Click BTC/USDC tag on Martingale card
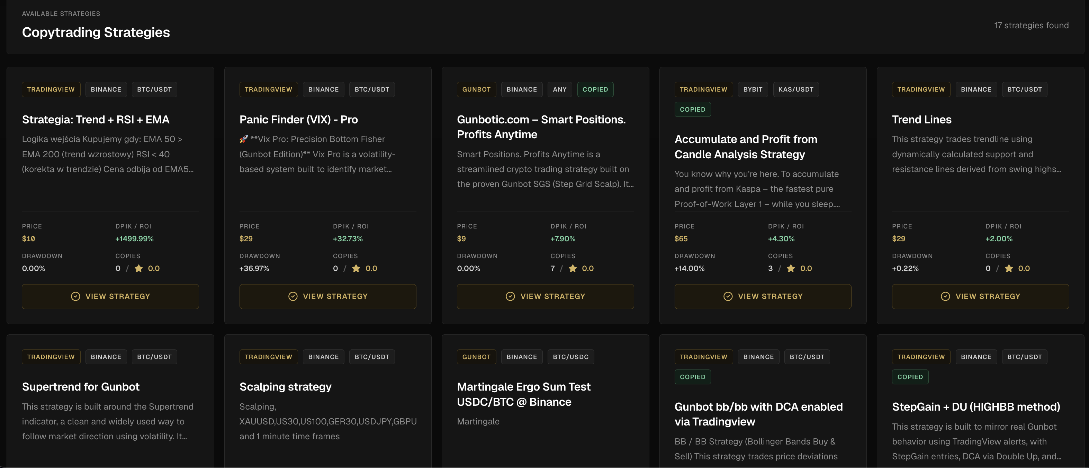 571,357
